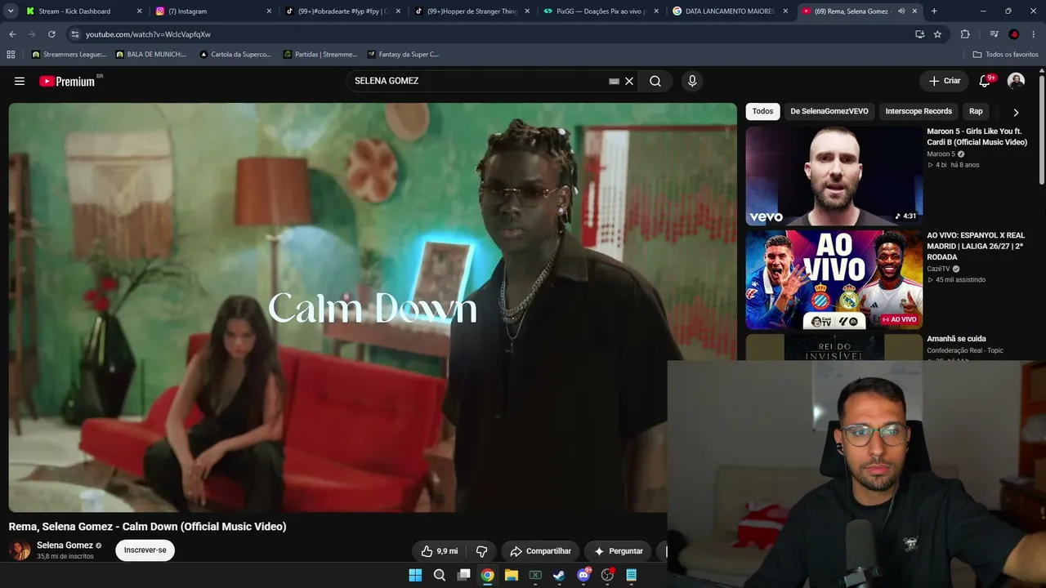Share the video with Compartilhar

pos(540,551)
